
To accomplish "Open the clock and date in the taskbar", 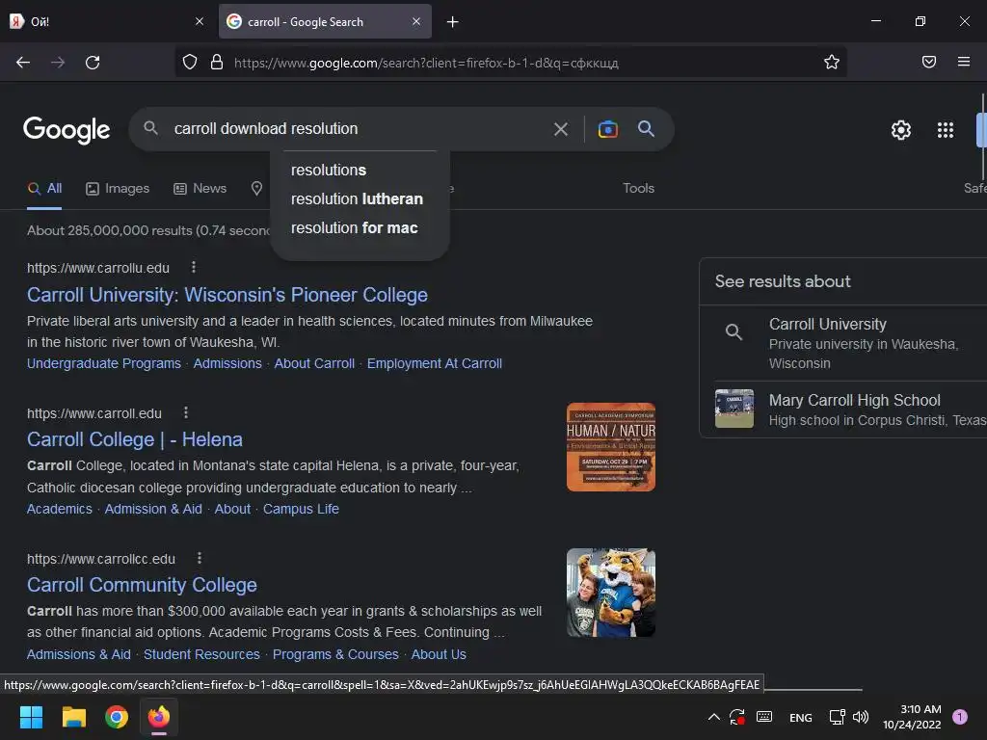I will tap(912, 717).
